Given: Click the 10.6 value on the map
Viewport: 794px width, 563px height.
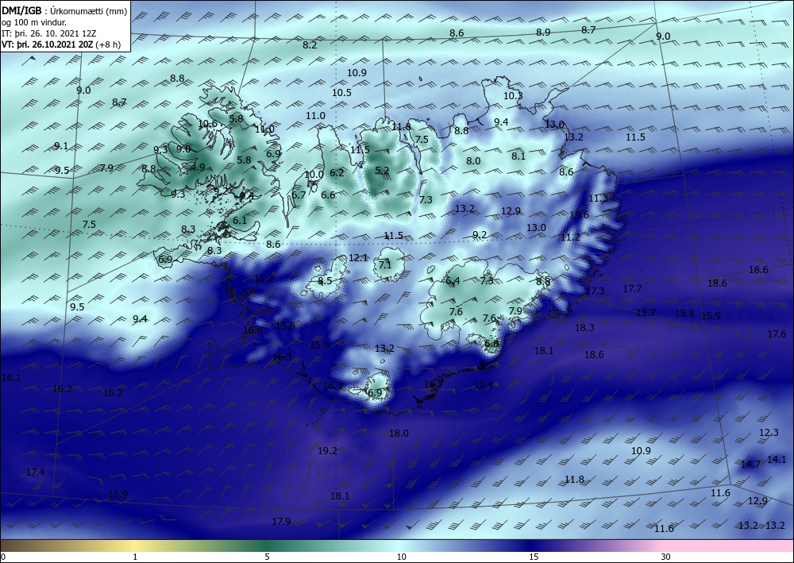Looking at the screenshot, I should pos(207,124).
